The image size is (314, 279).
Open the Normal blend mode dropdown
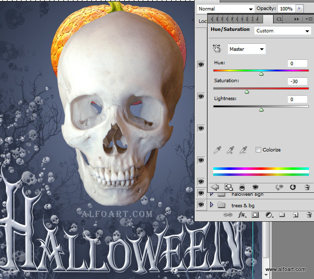point(225,9)
